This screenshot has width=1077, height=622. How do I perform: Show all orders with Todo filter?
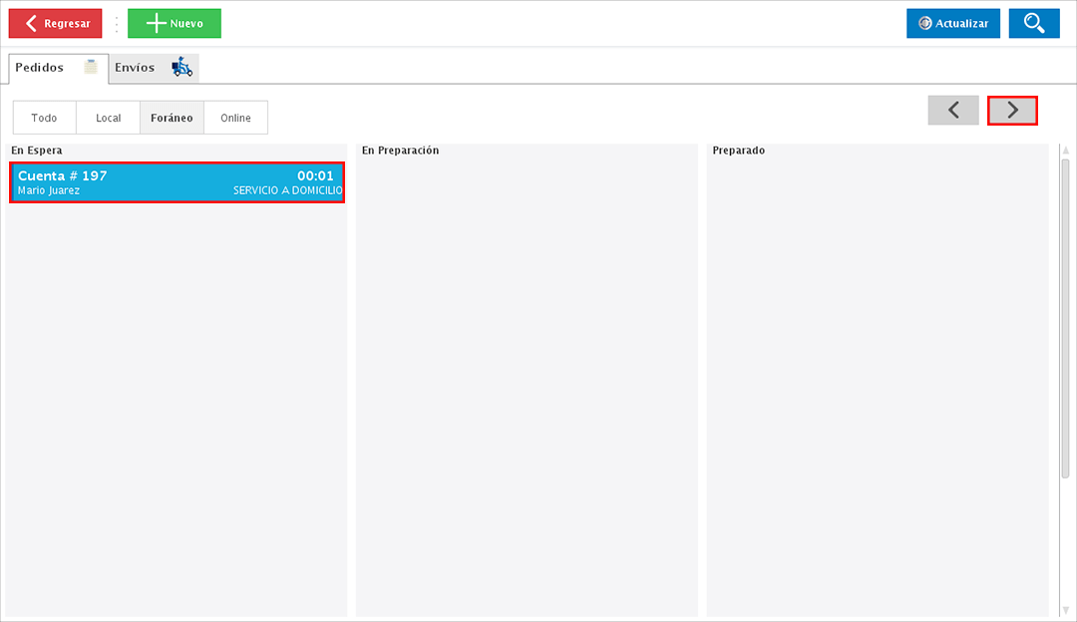coord(44,118)
